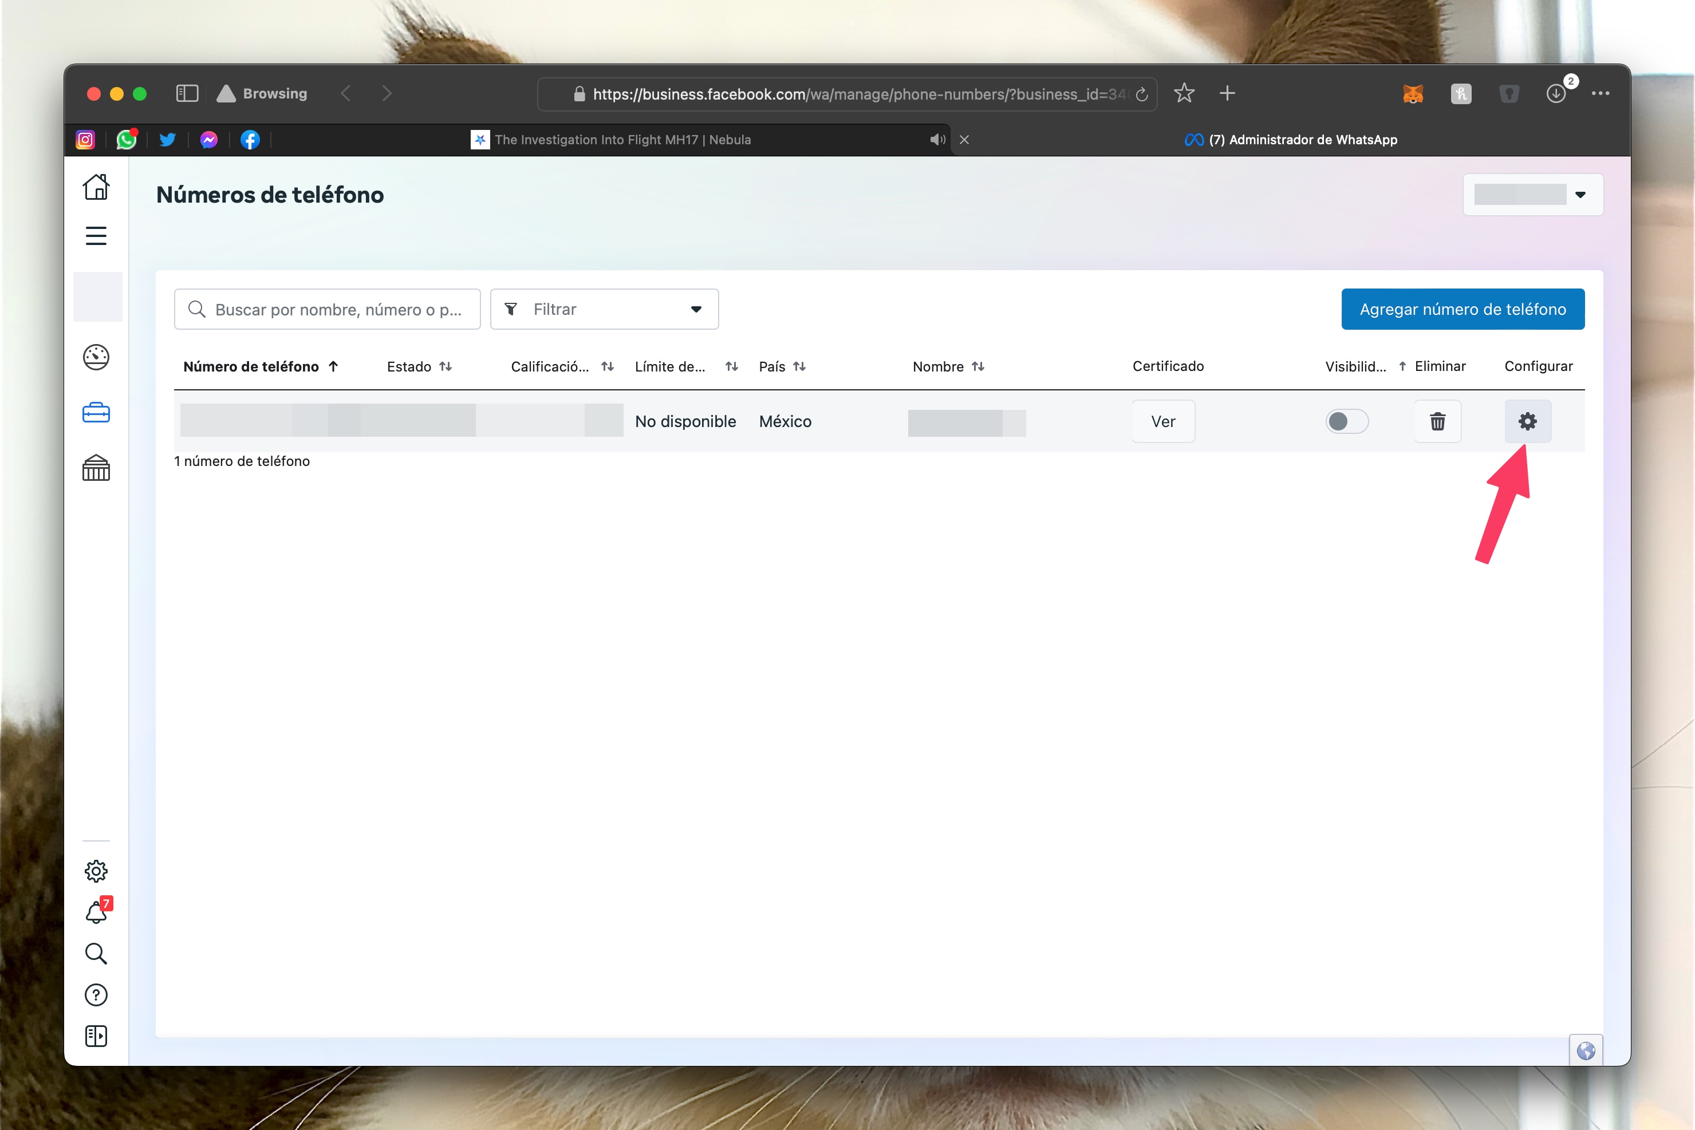Open the hamburger menu in the sidebar
Viewport: 1695px width, 1130px height.
[x=96, y=236]
